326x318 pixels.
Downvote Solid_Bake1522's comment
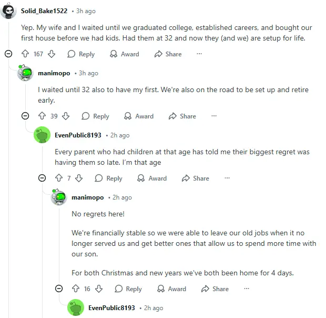tap(52, 54)
